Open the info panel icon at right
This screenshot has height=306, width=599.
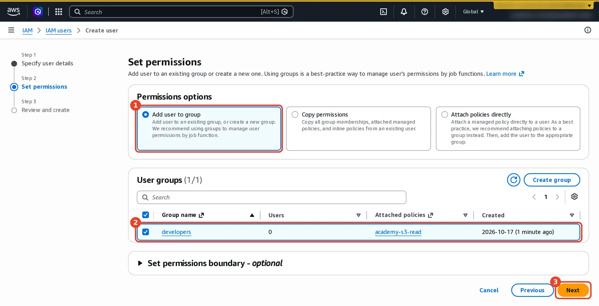click(588, 30)
